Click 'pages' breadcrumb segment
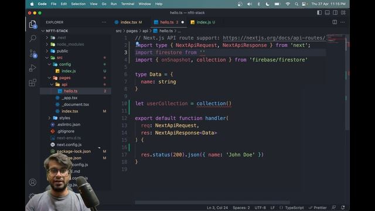This screenshot has width=375, height=211. tap(132, 31)
